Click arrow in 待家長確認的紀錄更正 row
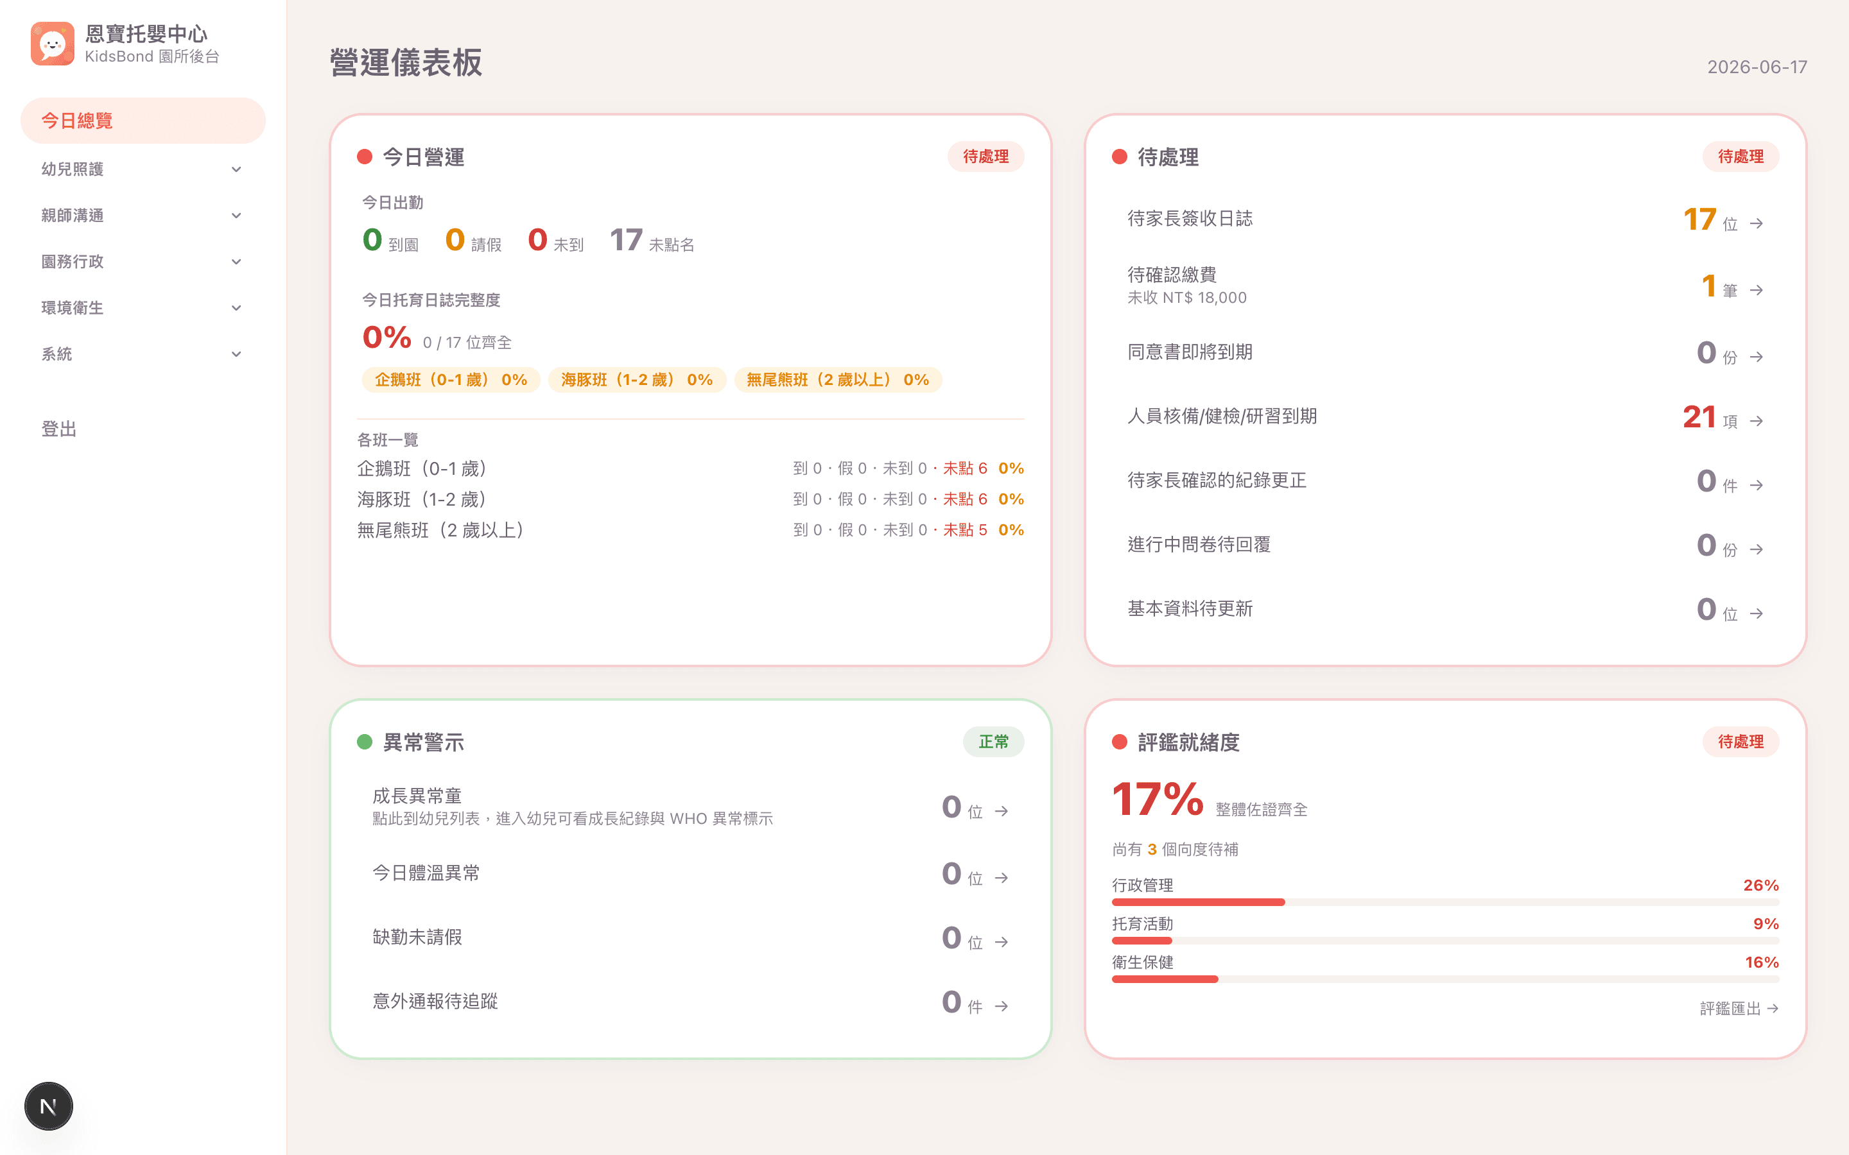The height and width of the screenshot is (1155, 1849). pyautogui.click(x=1757, y=485)
